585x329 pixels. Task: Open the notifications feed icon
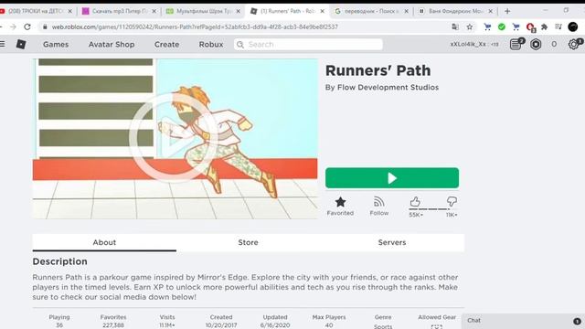point(516,44)
